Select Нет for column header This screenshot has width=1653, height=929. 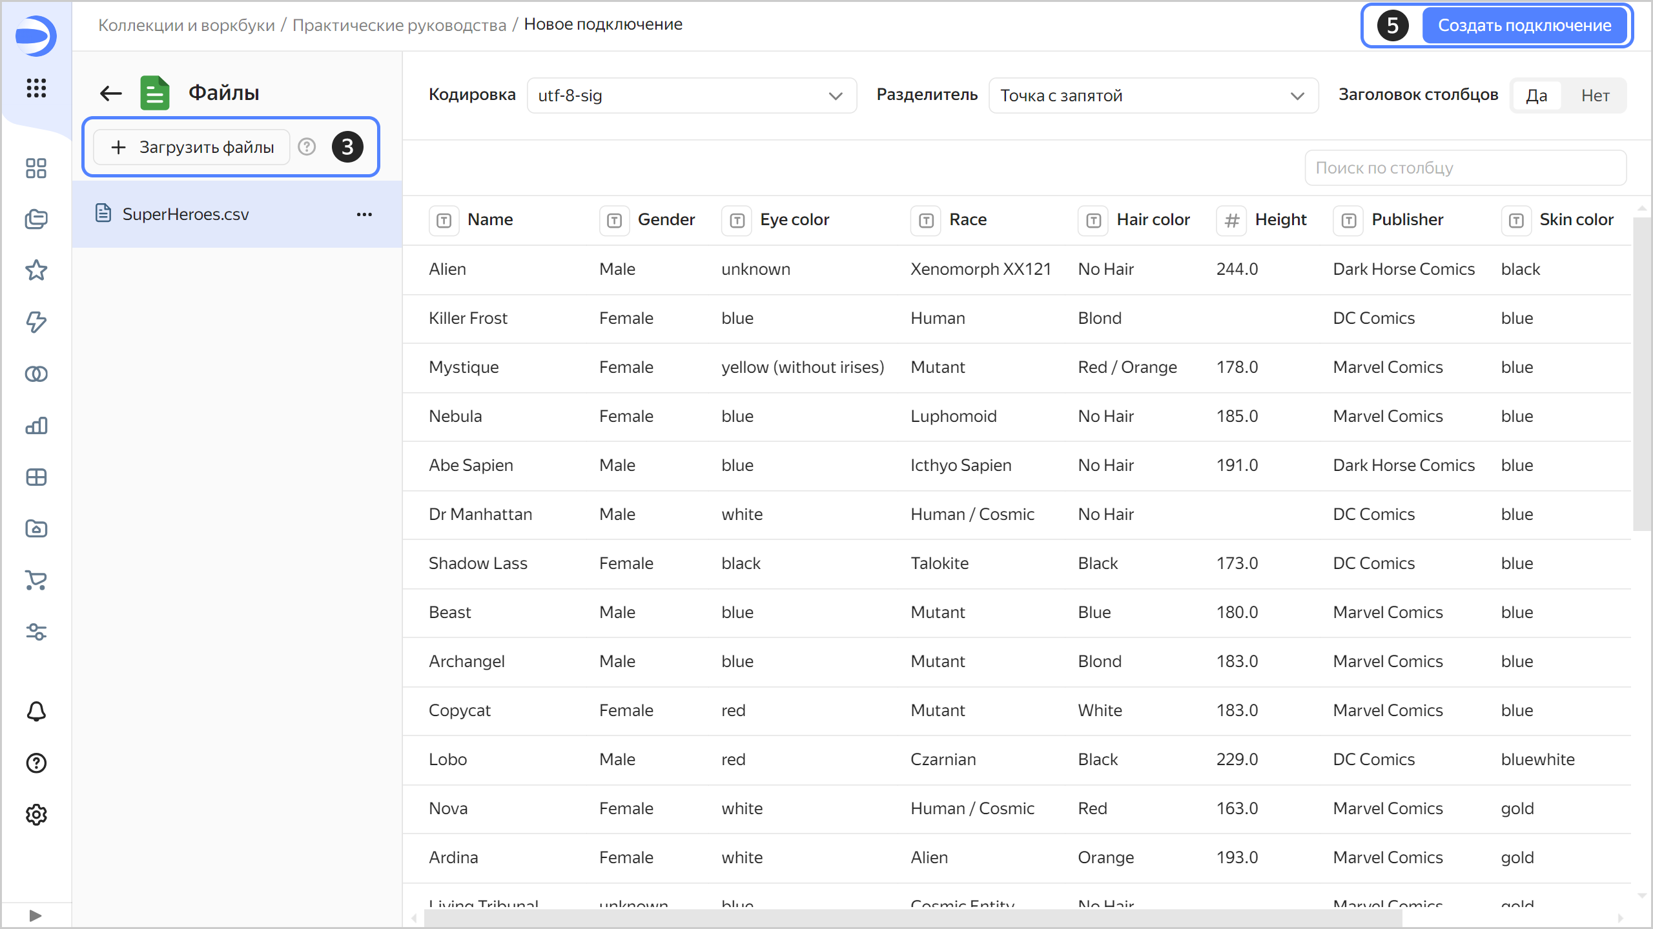(1595, 95)
